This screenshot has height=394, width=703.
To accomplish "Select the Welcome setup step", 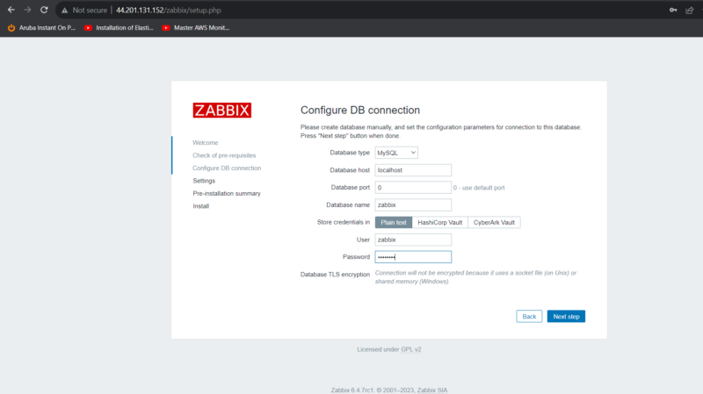I will point(206,142).
